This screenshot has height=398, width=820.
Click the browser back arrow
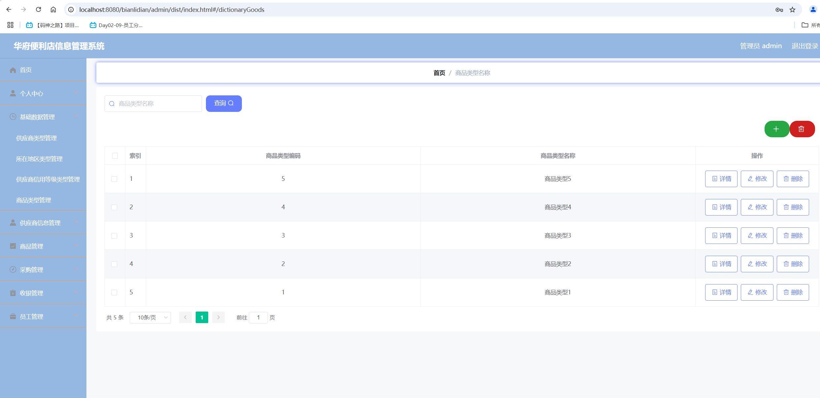[x=9, y=10]
